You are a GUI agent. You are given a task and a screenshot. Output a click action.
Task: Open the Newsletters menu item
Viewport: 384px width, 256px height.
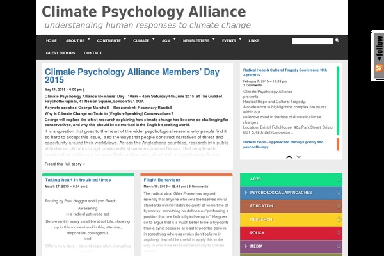coord(196,41)
